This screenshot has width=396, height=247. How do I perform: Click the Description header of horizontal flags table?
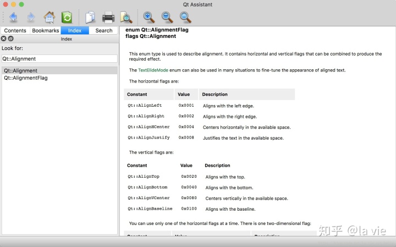point(215,94)
